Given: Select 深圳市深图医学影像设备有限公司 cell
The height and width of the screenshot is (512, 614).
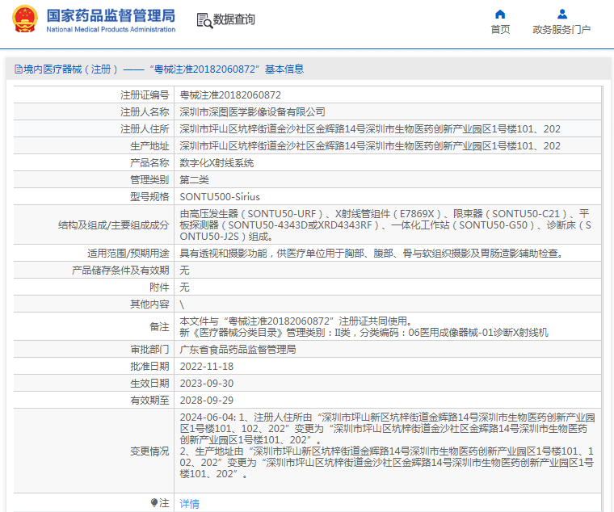Looking at the screenshot, I should click(253, 112).
